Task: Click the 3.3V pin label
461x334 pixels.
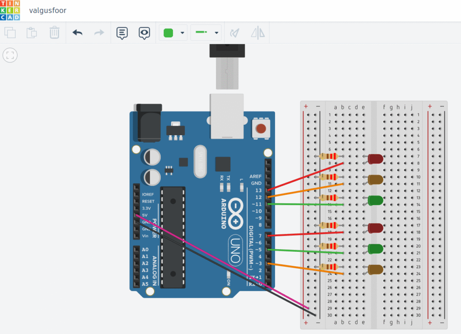Action: coord(146,208)
